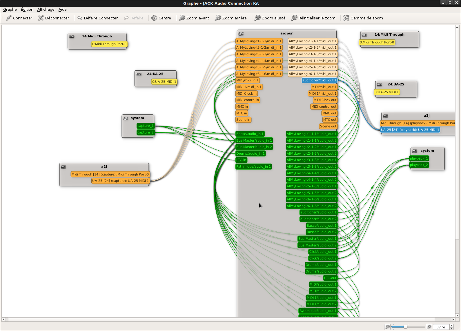Select the AllMyLoving-t1-1-1/midi_in 1 port

(259, 41)
